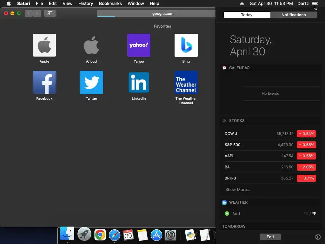Open the iCloud favorite tile
Image resolution: width=325 pixels, height=244 pixels.
point(91,45)
